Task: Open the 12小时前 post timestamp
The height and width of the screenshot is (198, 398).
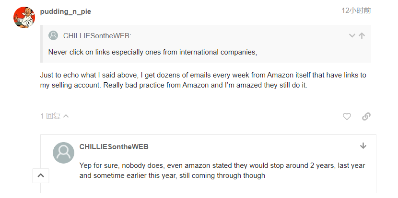Action: coord(356,11)
